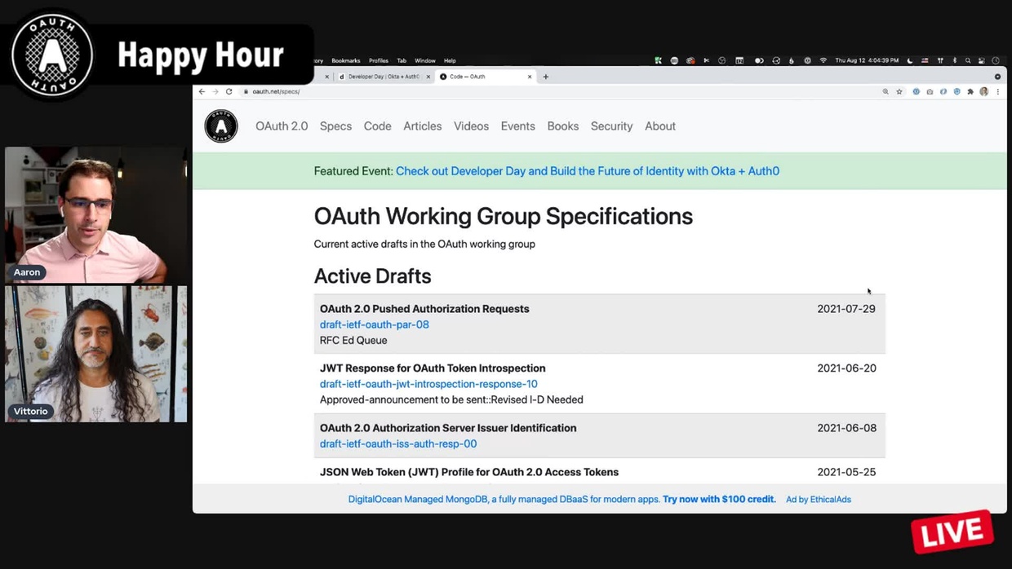Click the OAuth Working Group Specifications heading

503,216
